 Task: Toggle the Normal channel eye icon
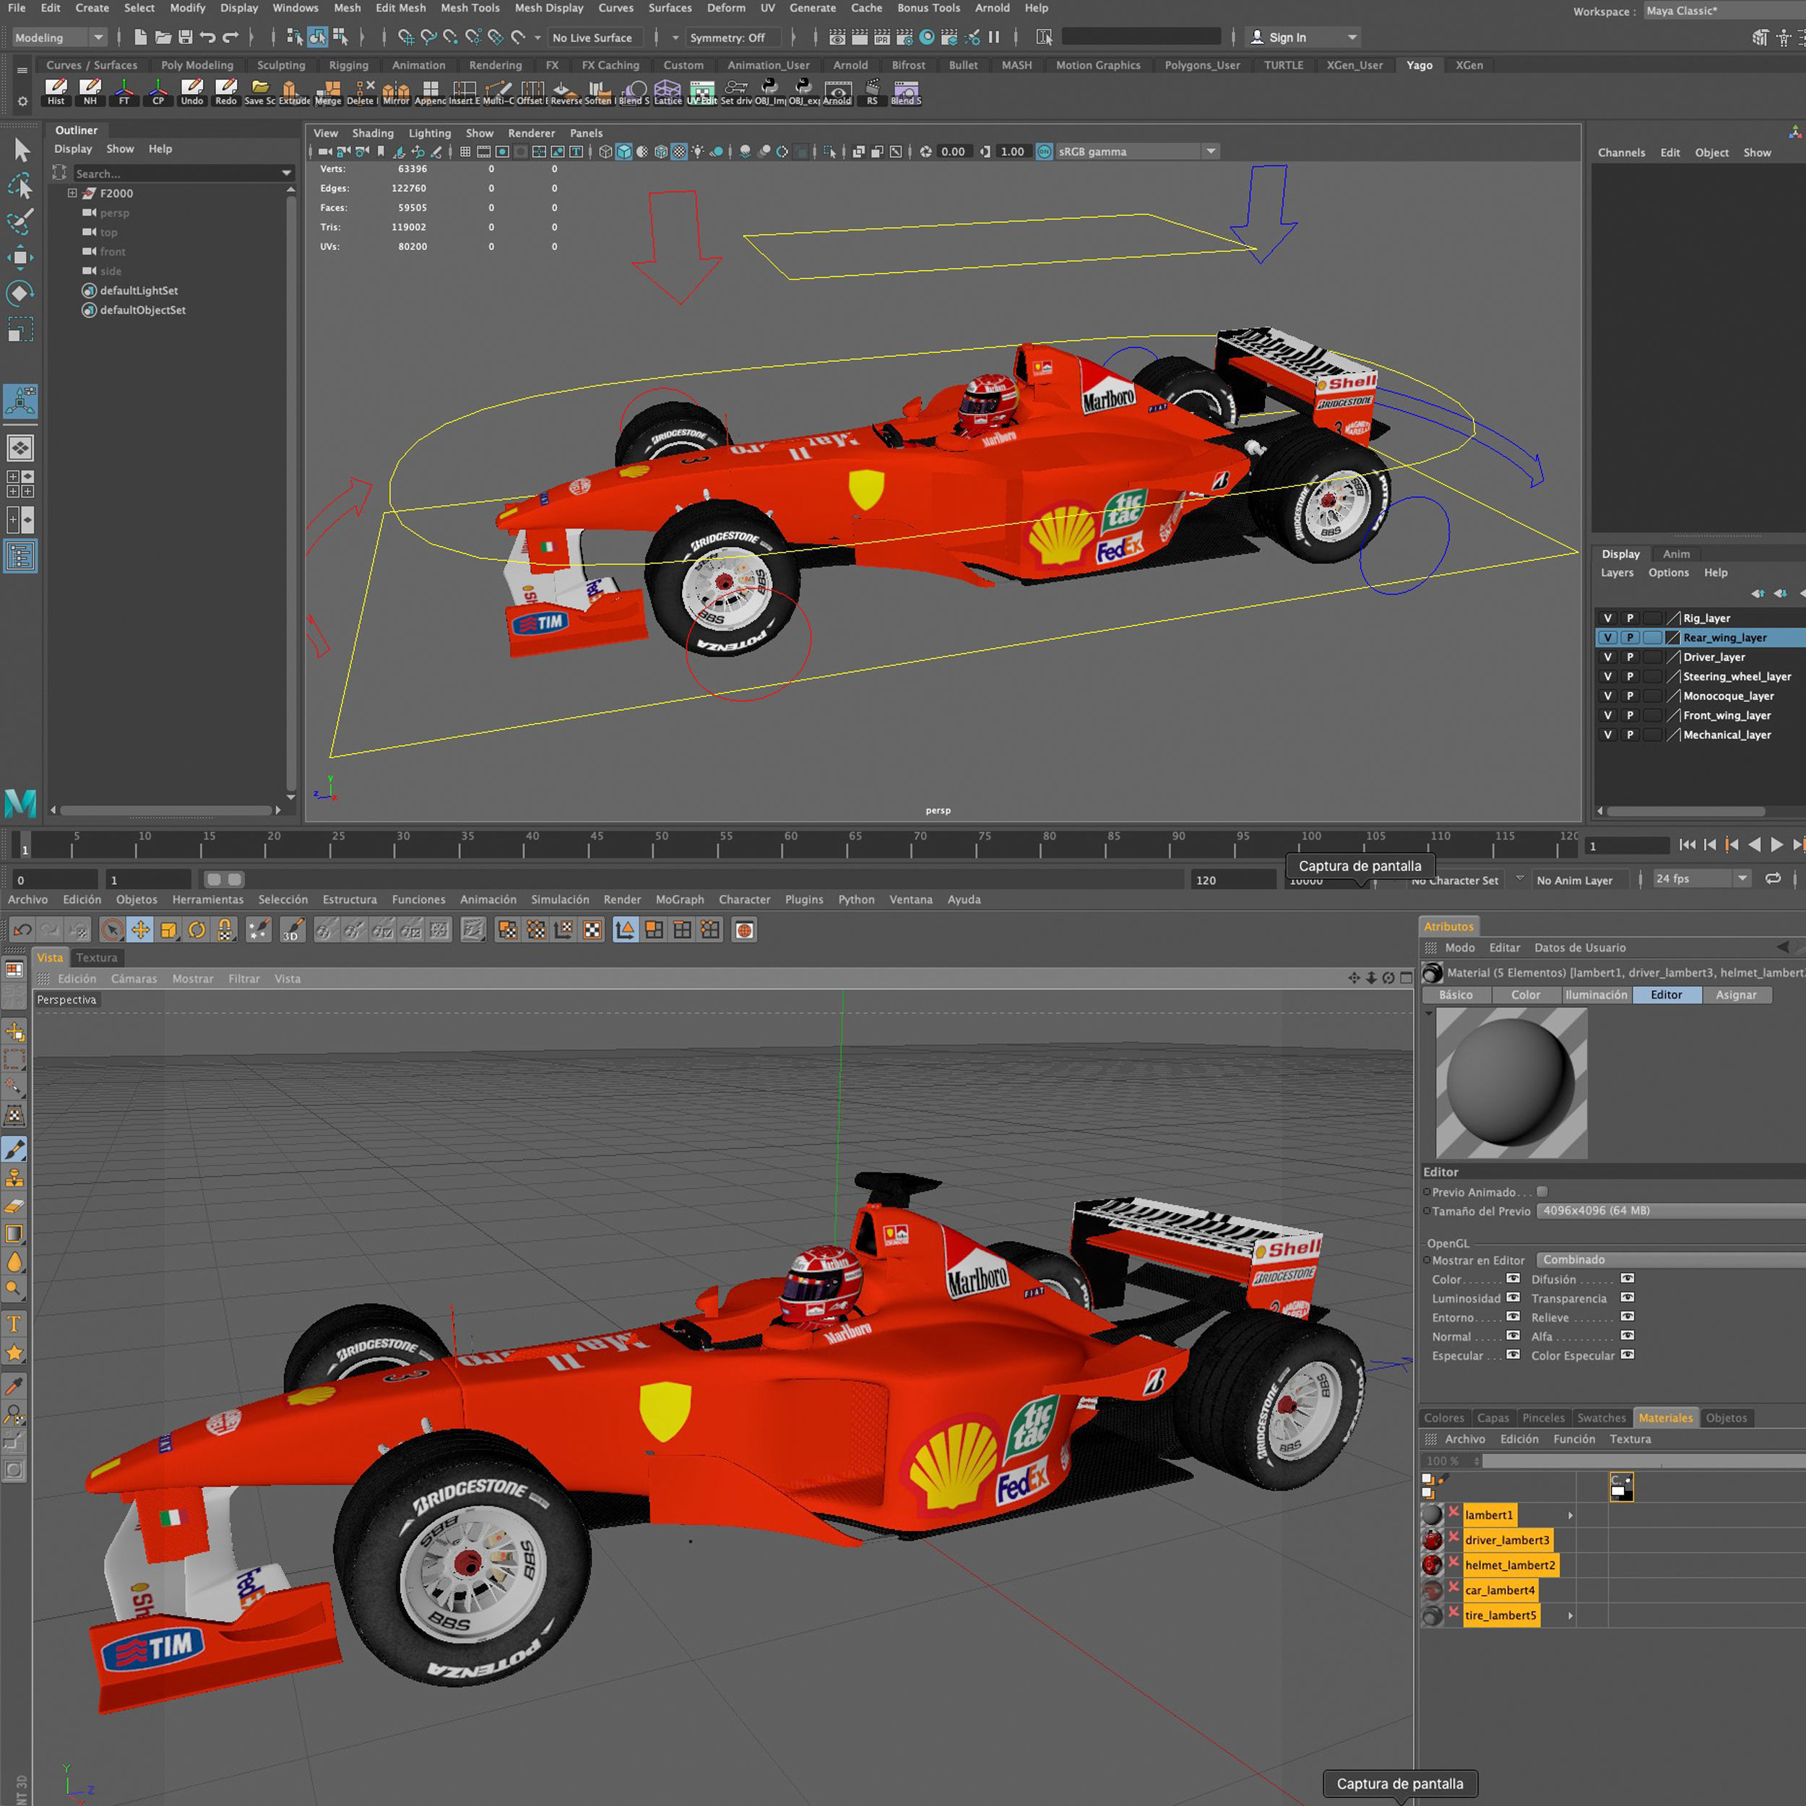pyautogui.click(x=1513, y=1336)
